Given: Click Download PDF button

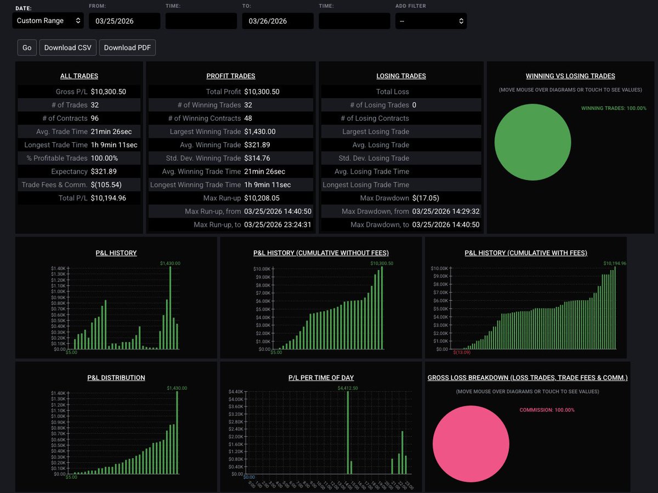Looking at the screenshot, I should click(128, 48).
